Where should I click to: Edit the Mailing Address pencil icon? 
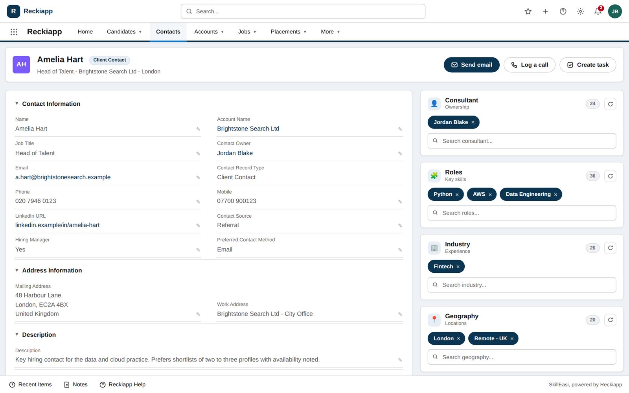click(198, 314)
